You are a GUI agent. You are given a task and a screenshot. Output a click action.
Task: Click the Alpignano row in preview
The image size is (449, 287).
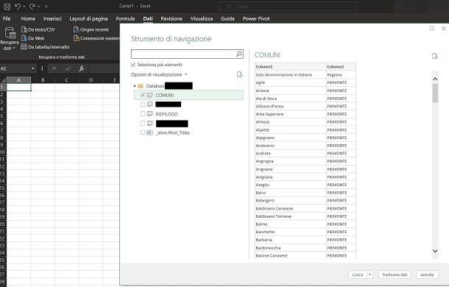[305, 138]
